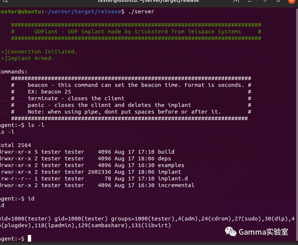Click the 'incremental' directory name

pos(176,185)
